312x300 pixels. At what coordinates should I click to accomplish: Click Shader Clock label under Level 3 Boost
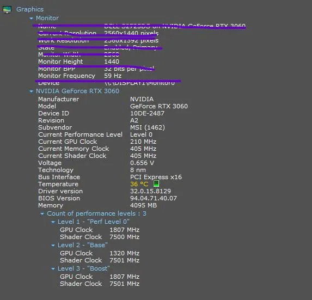81,284
